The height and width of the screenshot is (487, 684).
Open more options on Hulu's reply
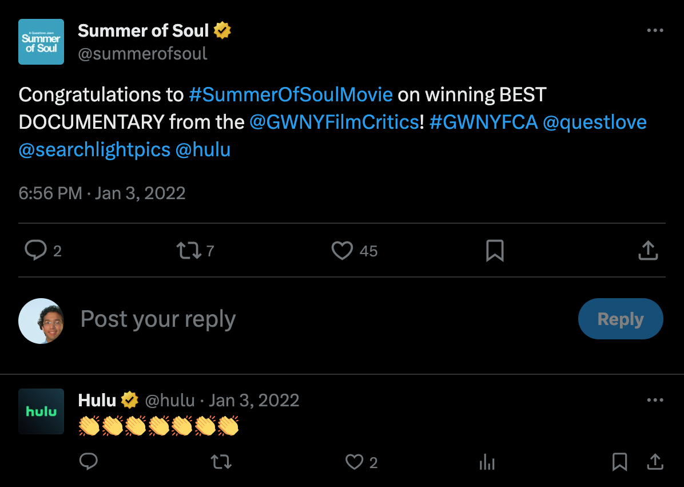(x=655, y=400)
